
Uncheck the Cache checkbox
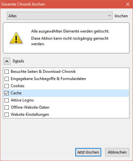[x=7, y=93]
